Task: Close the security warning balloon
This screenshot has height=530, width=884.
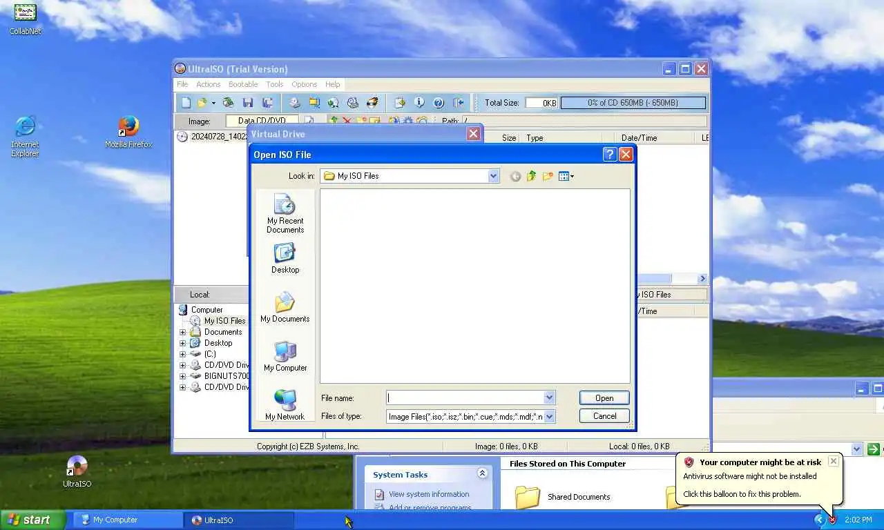Action: click(833, 461)
